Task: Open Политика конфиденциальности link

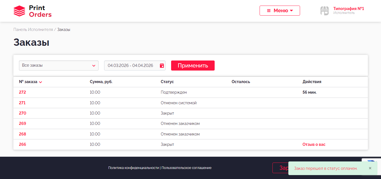Action: tap(133, 168)
